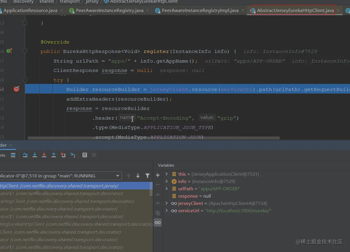Image resolution: width=350 pixels, height=252 pixels.
Task: Switch to the PeerAwareInstanceRegistryImpl.java tab
Action: (x=200, y=10)
